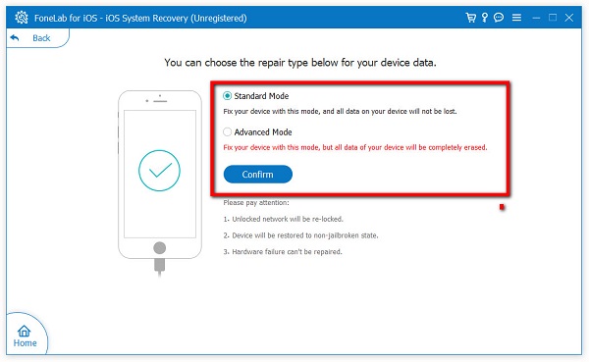Select the Standard Mode radio button
The image size is (589, 362).
pos(227,96)
